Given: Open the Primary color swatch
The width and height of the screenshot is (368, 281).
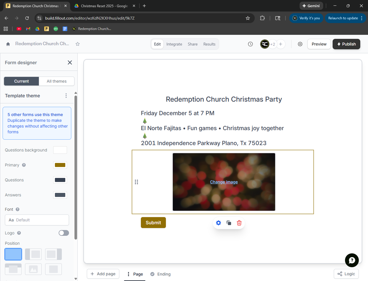Looking at the screenshot, I should tap(60, 165).
